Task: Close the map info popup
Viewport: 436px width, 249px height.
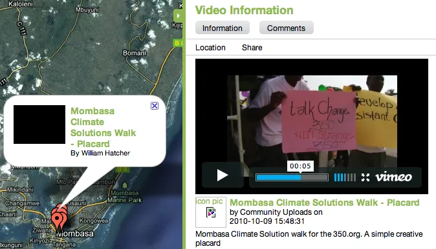Action: pyautogui.click(x=155, y=106)
